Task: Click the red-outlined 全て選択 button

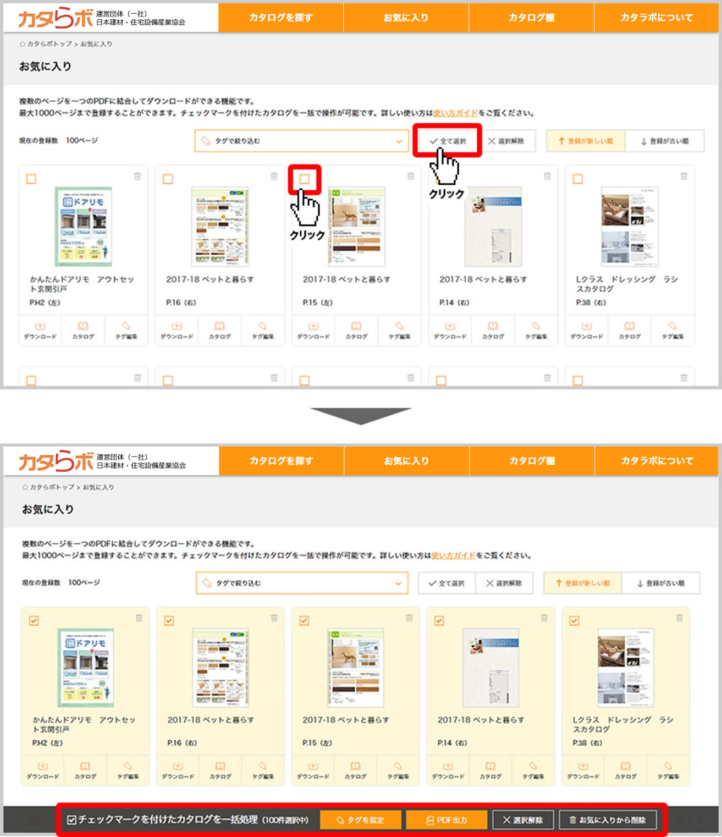Action: point(448,141)
